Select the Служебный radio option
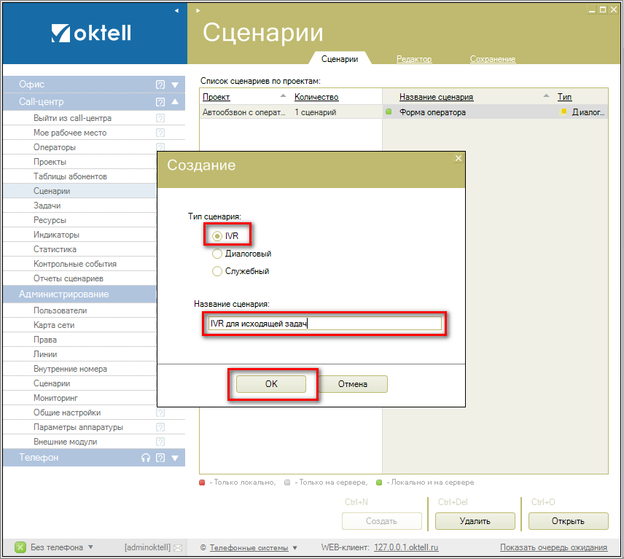 pos(217,271)
